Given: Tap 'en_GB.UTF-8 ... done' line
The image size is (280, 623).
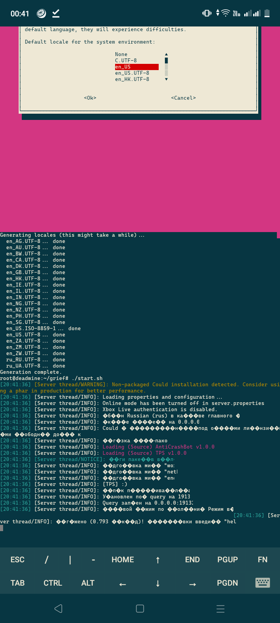Looking at the screenshot, I should pos(36,273).
